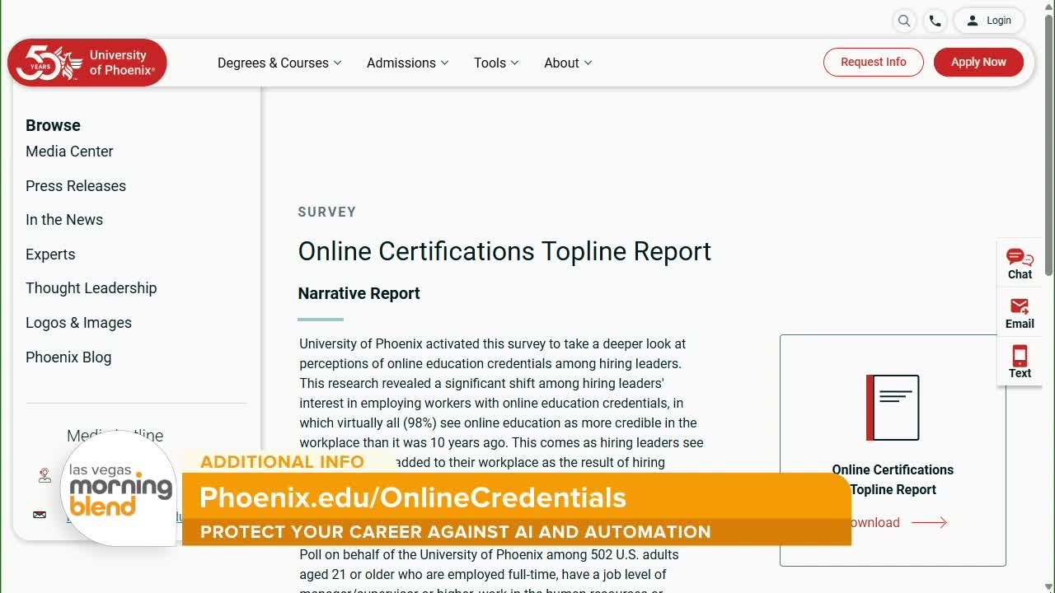Screen dimensions: 1055x593
Task: Open the Thought Leadership page
Action: coord(91,288)
